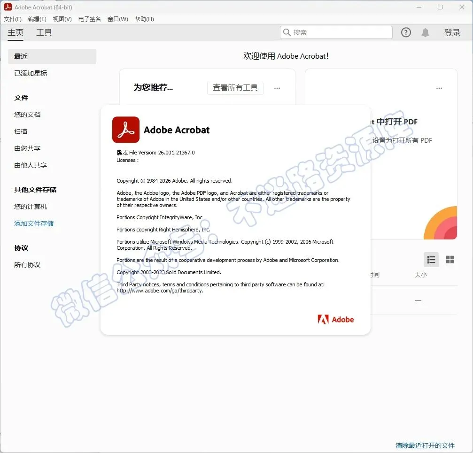Switch to the 工具 tab
Viewport: 473px width, 453px height.
click(x=44, y=32)
